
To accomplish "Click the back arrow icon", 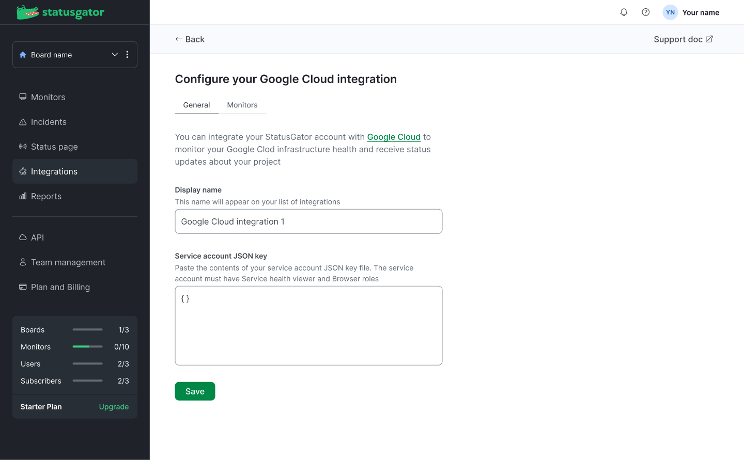I will 179,39.
